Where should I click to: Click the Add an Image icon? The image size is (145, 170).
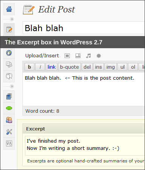pos(67,56)
